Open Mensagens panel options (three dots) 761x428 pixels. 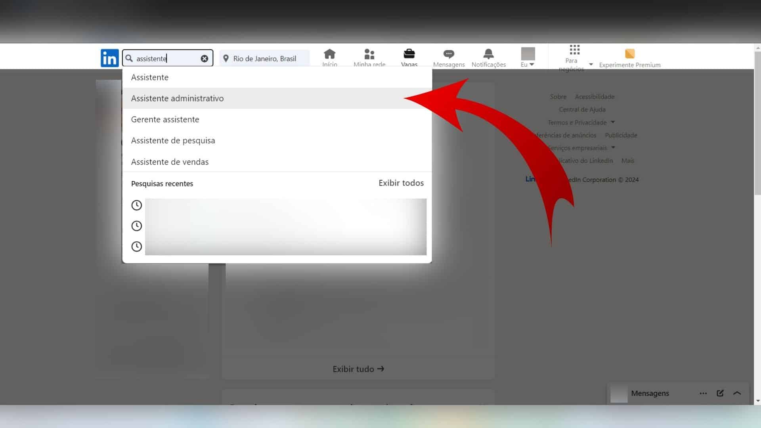(703, 394)
